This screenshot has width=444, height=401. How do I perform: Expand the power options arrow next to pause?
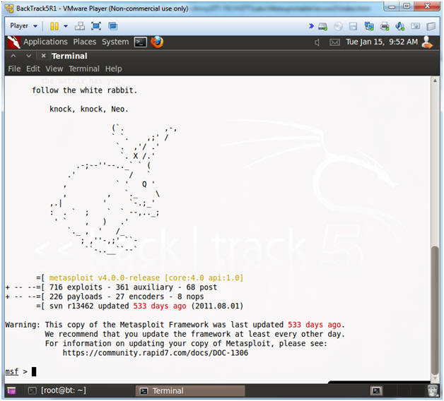66,26
